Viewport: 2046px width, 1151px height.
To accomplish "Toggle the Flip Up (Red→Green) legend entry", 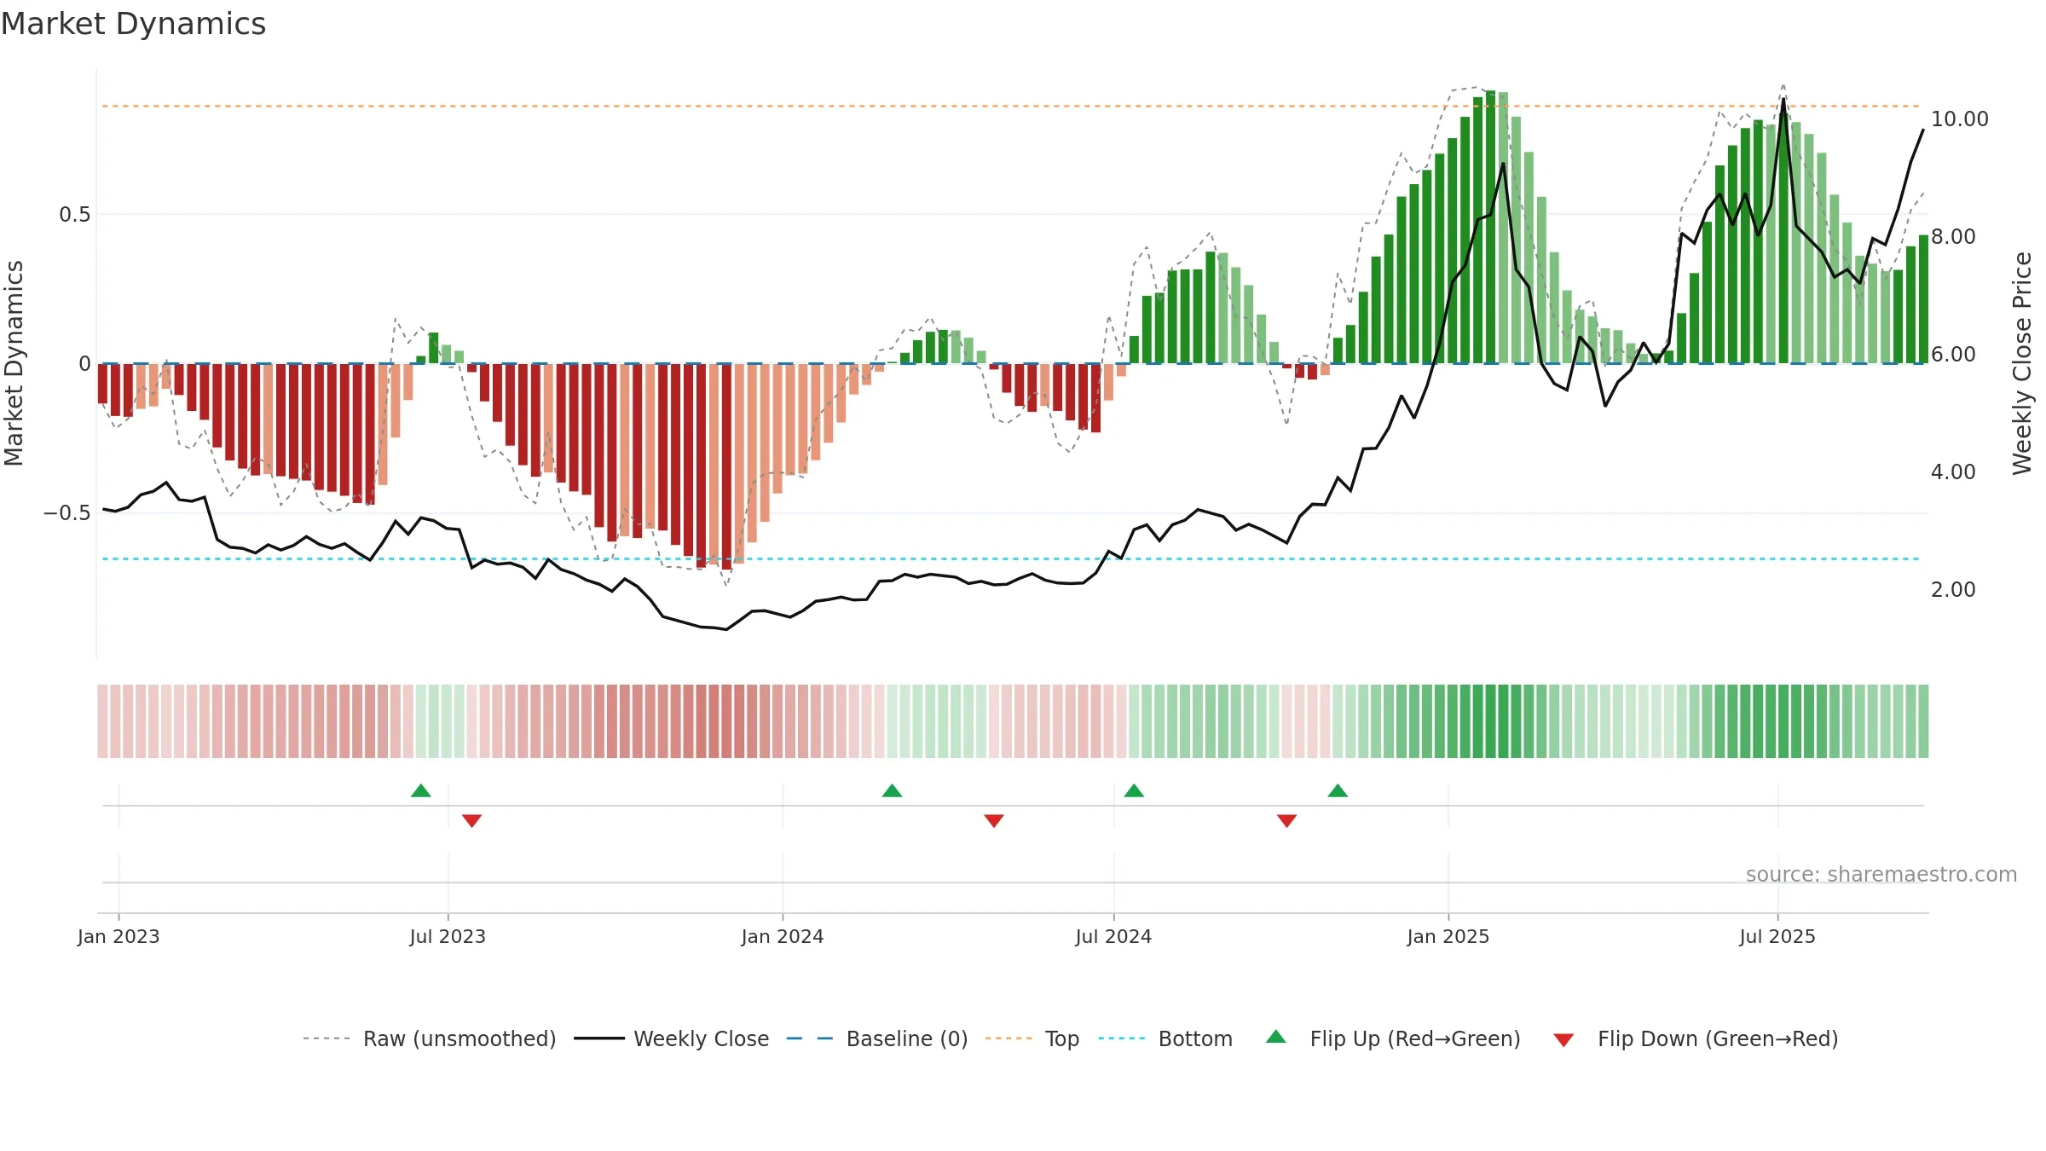I will tap(1393, 1038).
